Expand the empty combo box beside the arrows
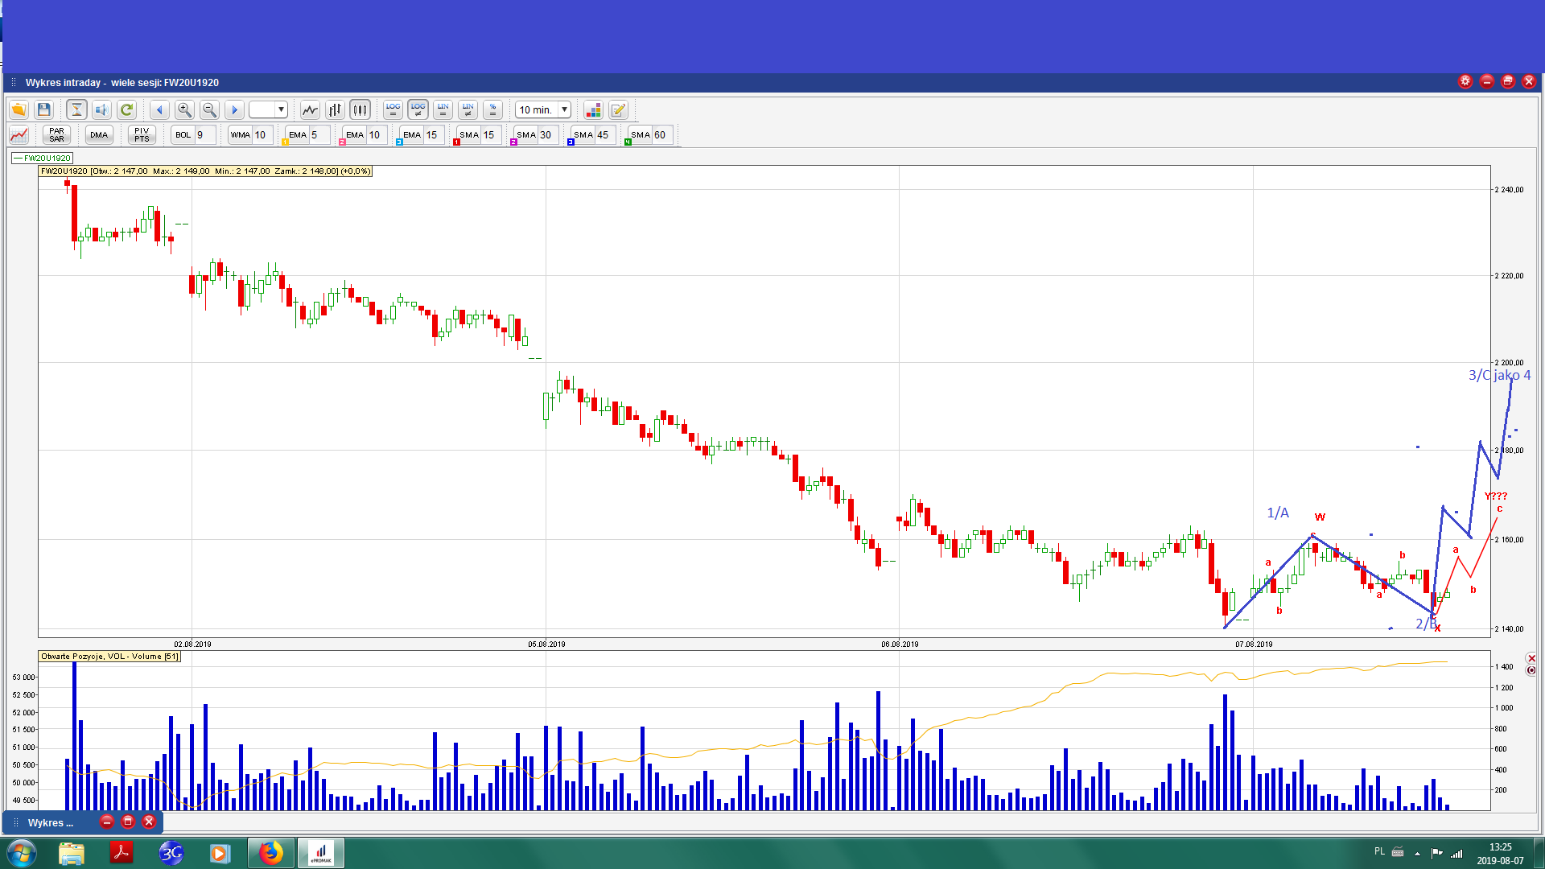This screenshot has width=1545, height=869. [x=281, y=109]
